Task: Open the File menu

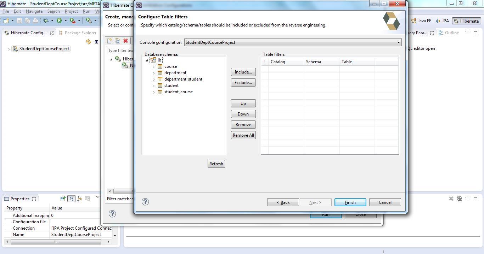Action: click(x=6, y=11)
